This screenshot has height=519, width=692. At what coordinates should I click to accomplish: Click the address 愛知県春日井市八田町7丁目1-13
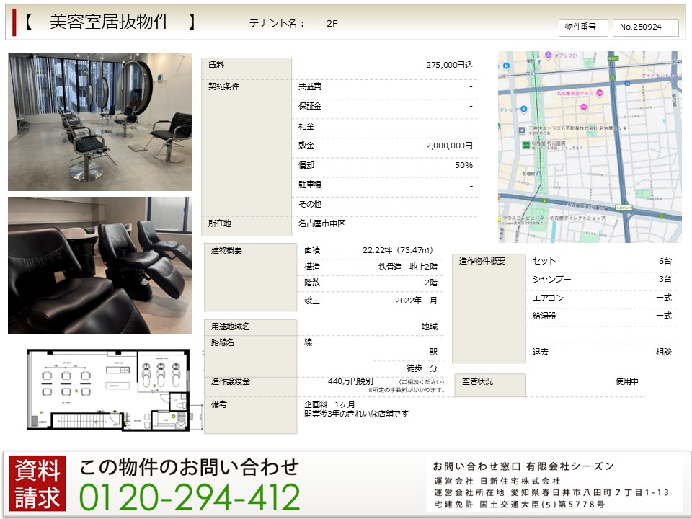click(x=590, y=492)
